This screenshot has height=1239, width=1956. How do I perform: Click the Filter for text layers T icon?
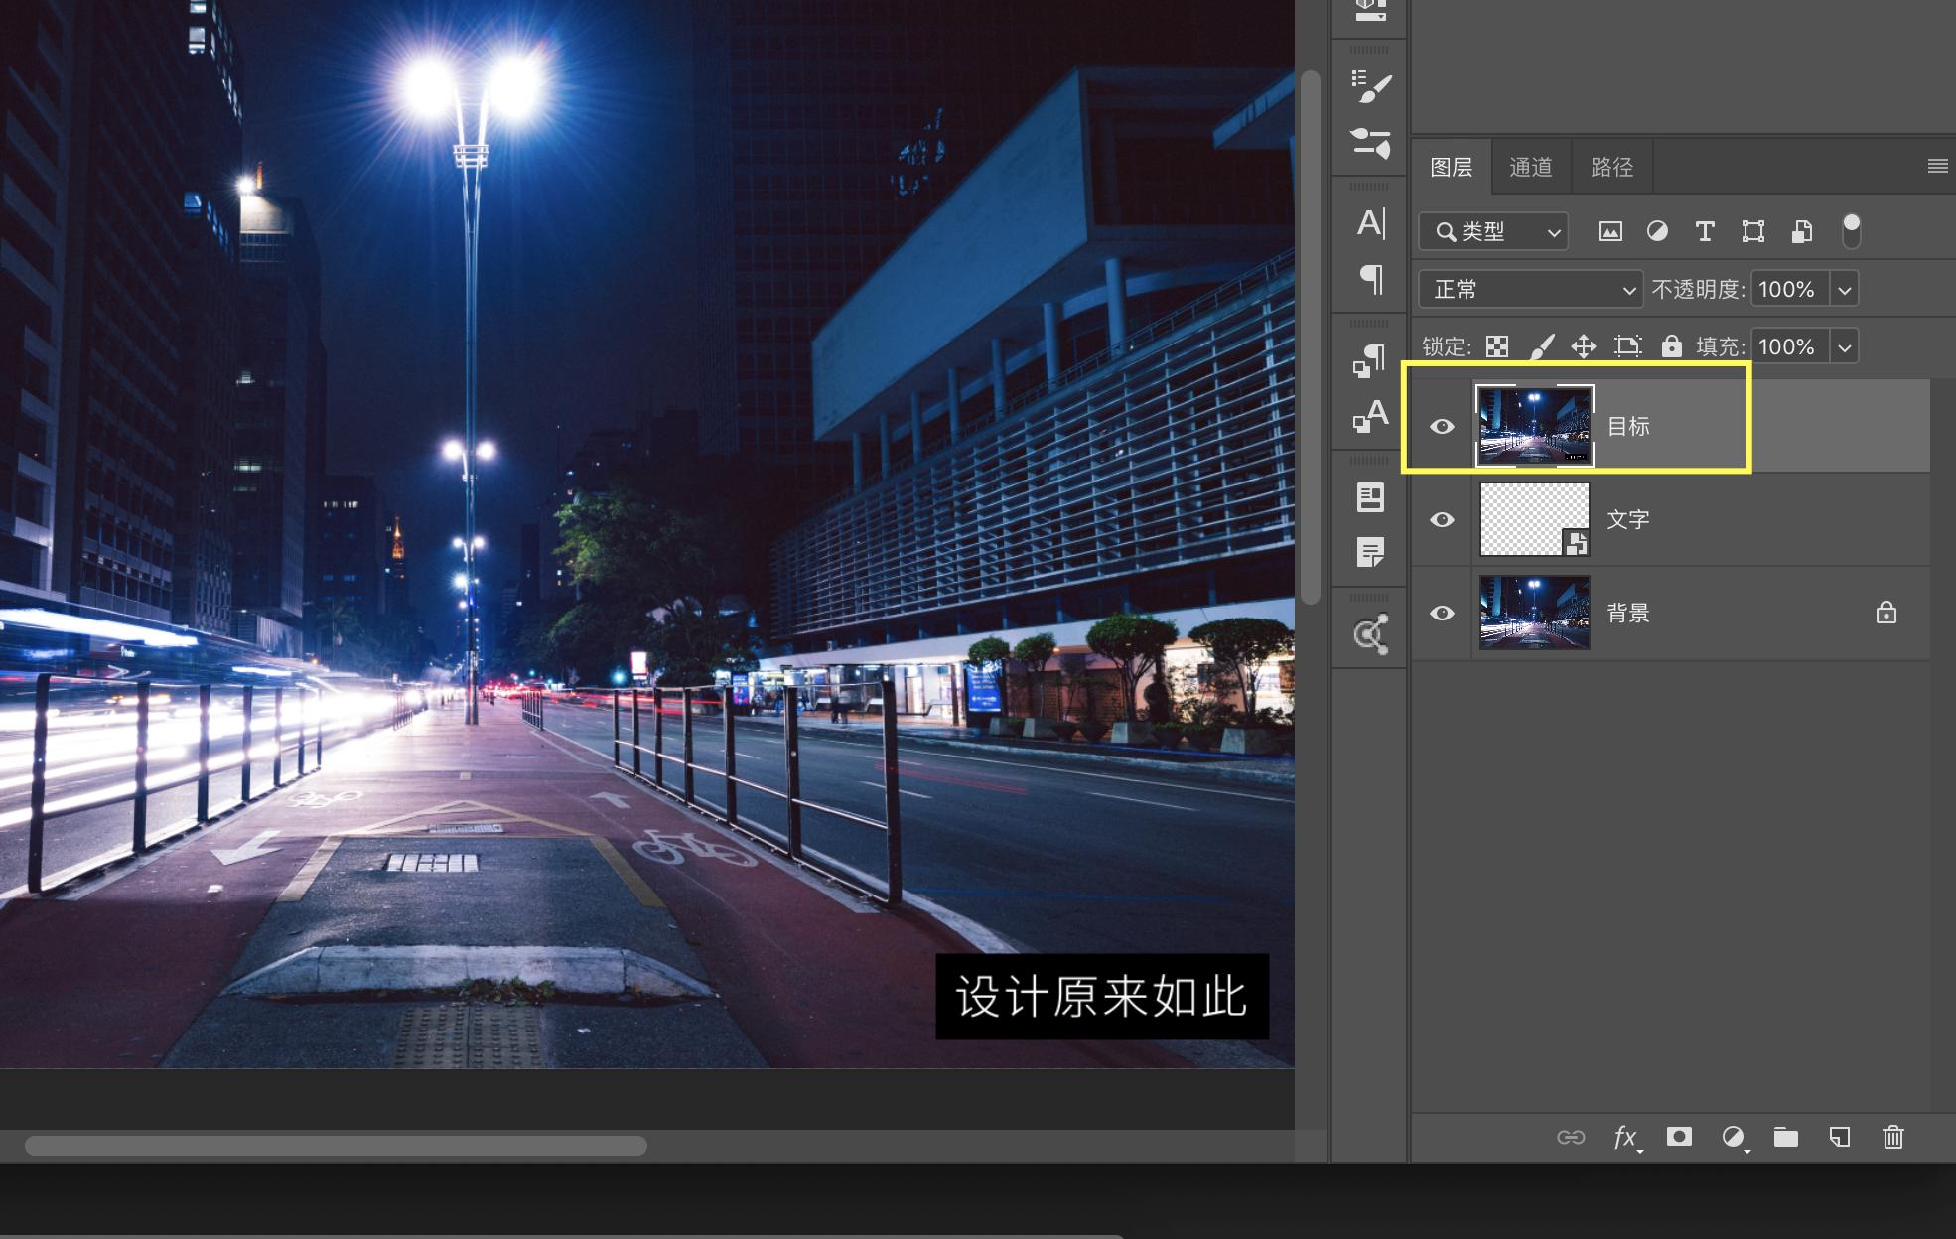(1705, 231)
